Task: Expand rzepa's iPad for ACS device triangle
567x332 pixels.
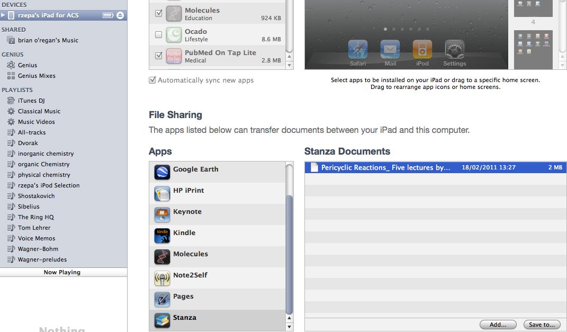Action: click(3, 15)
